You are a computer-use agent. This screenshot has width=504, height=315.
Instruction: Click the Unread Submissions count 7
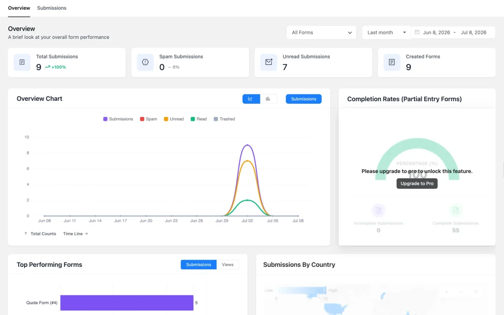click(x=285, y=67)
